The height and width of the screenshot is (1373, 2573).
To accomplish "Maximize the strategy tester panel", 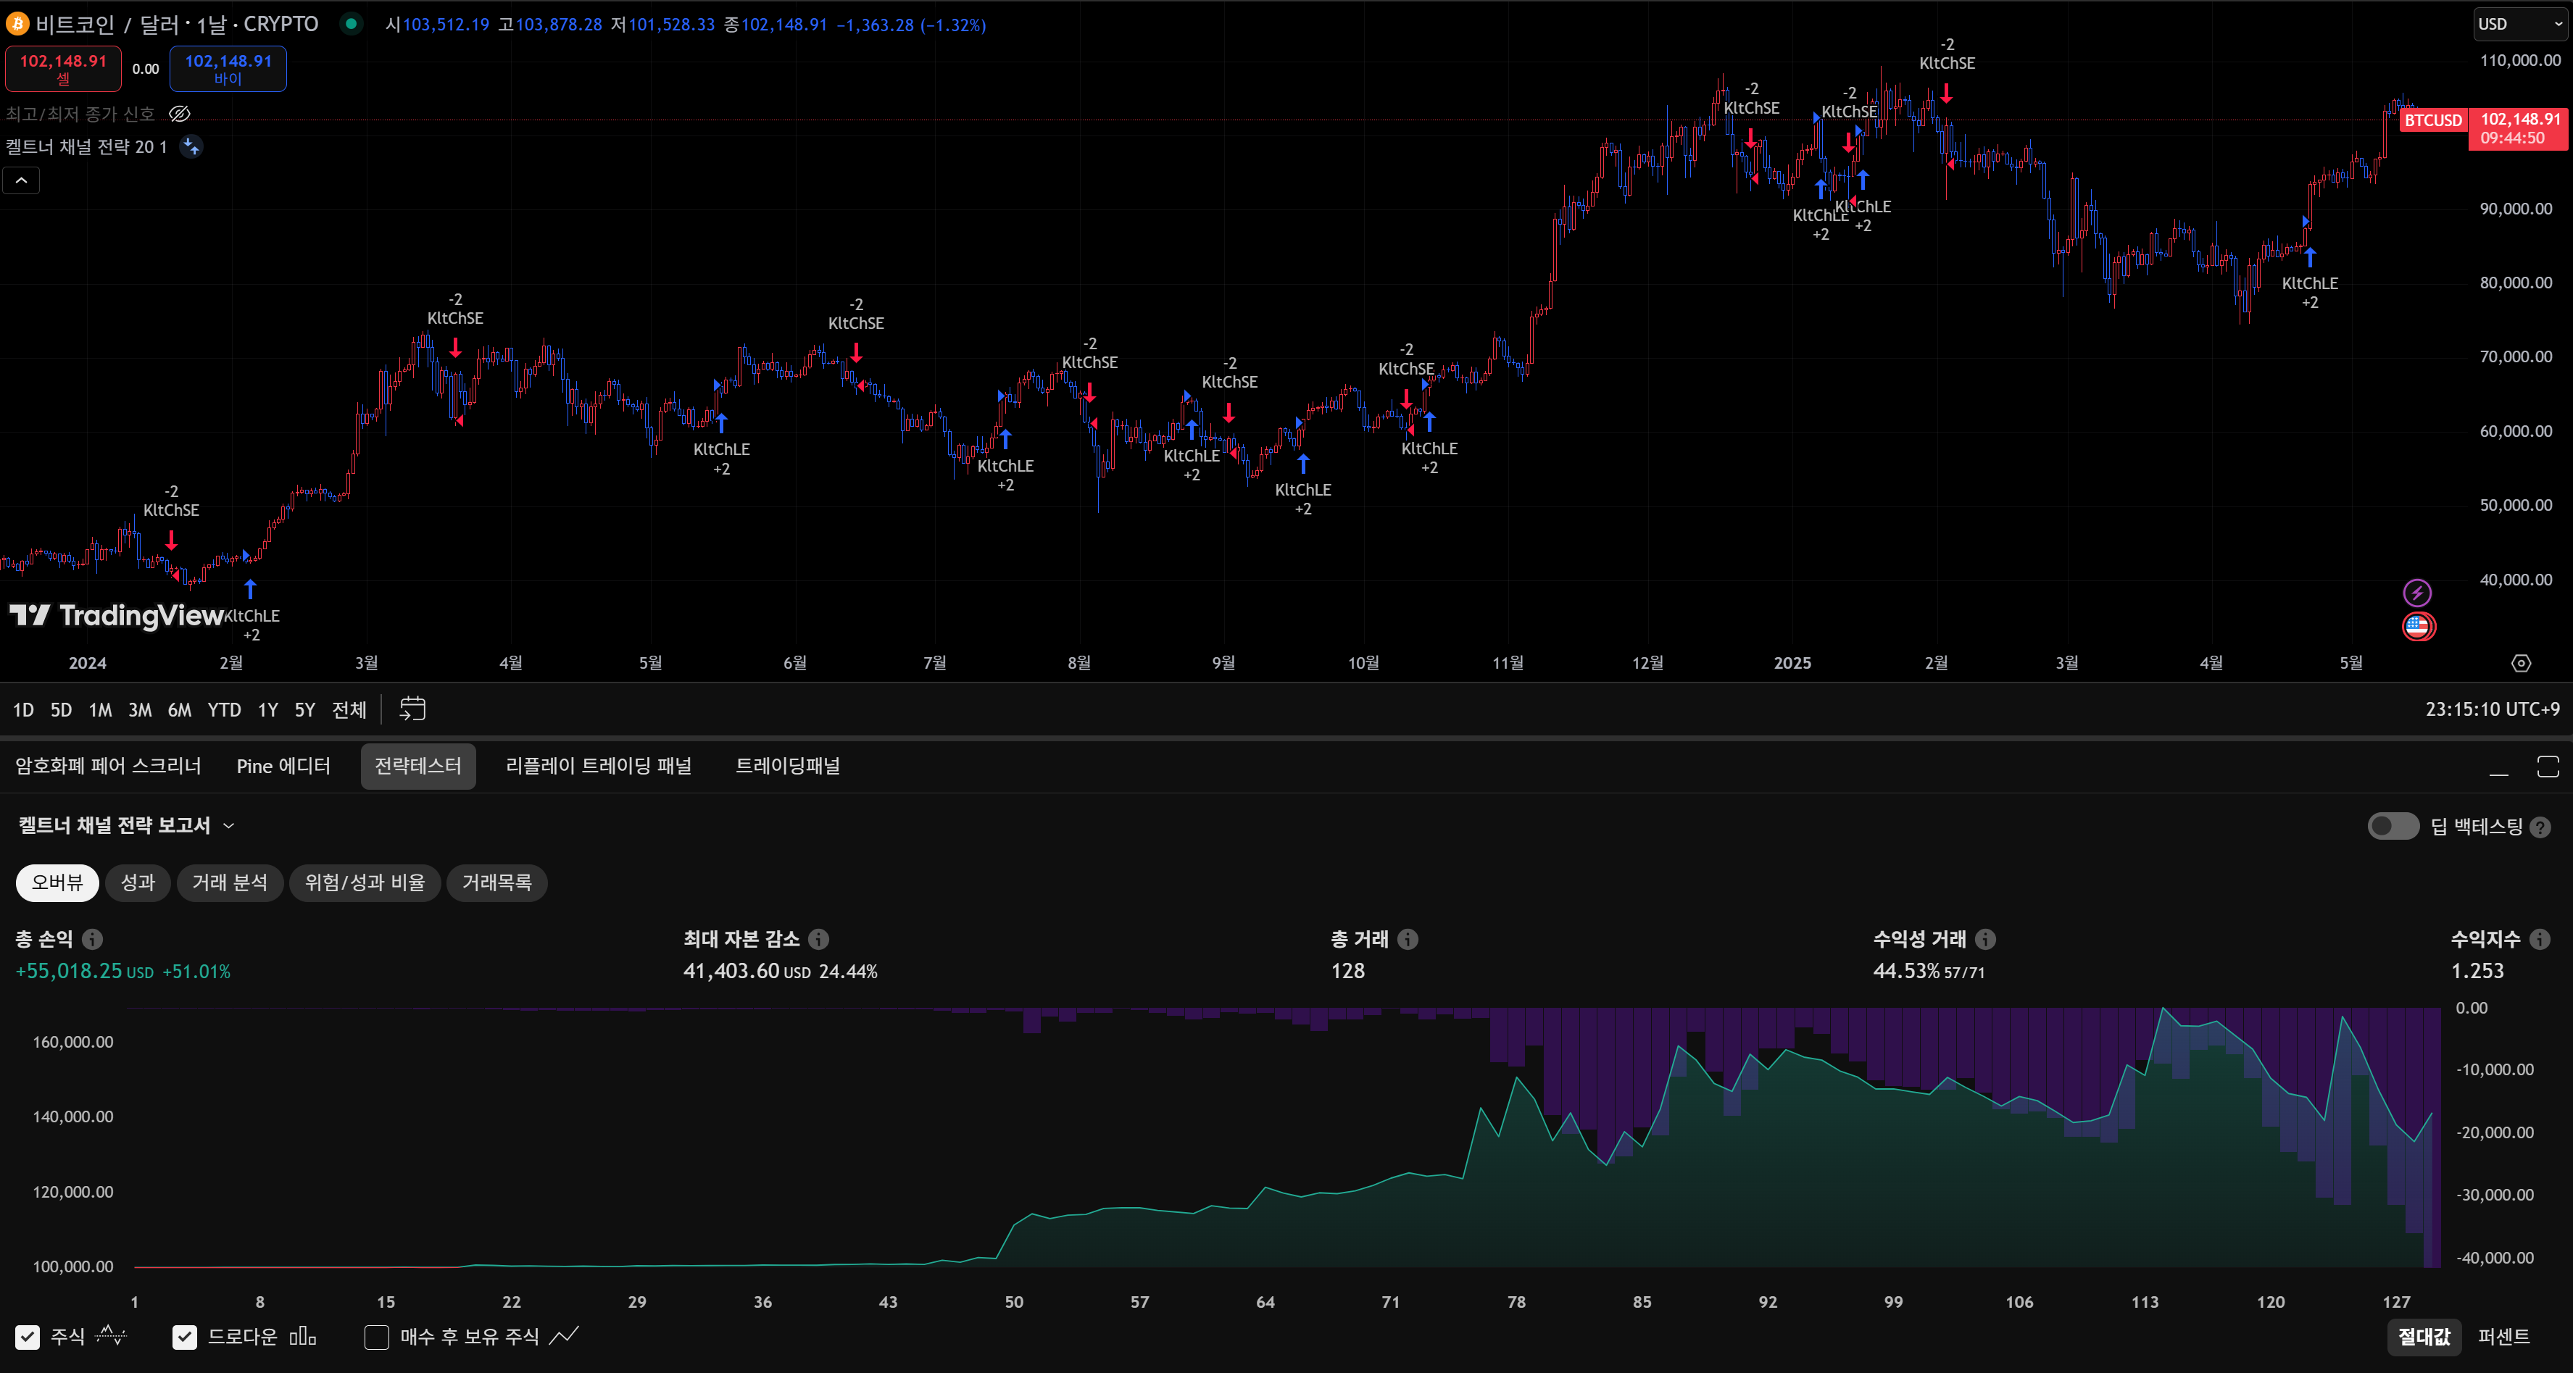I will [2547, 767].
